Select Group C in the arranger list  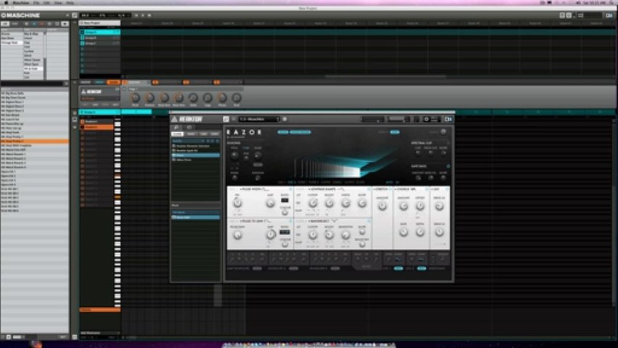point(100,43)
